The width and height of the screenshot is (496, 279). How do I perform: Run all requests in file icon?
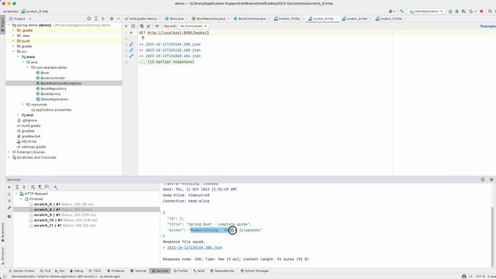[157, 26]
